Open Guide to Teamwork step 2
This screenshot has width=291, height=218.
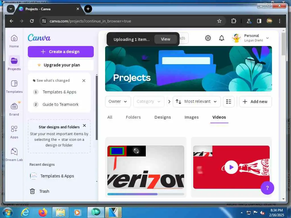click(61, 104)
